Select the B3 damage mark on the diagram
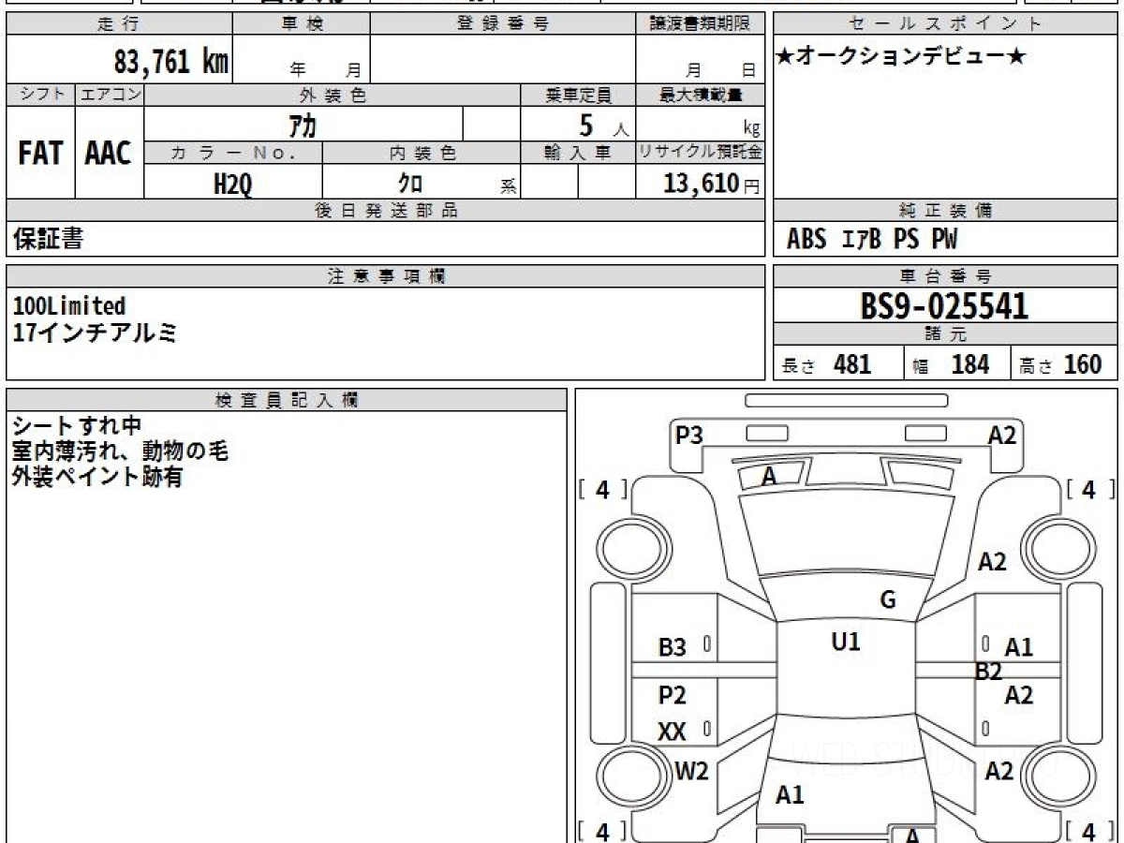This screenshot has width=1124, height=843. (x=673, y=646)
